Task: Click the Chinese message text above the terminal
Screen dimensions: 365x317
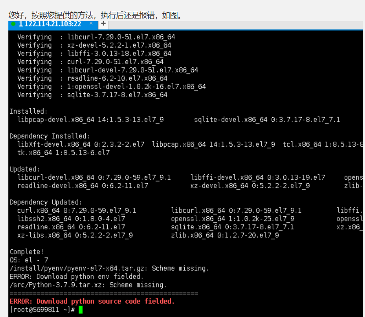Action: click(96, 15)
